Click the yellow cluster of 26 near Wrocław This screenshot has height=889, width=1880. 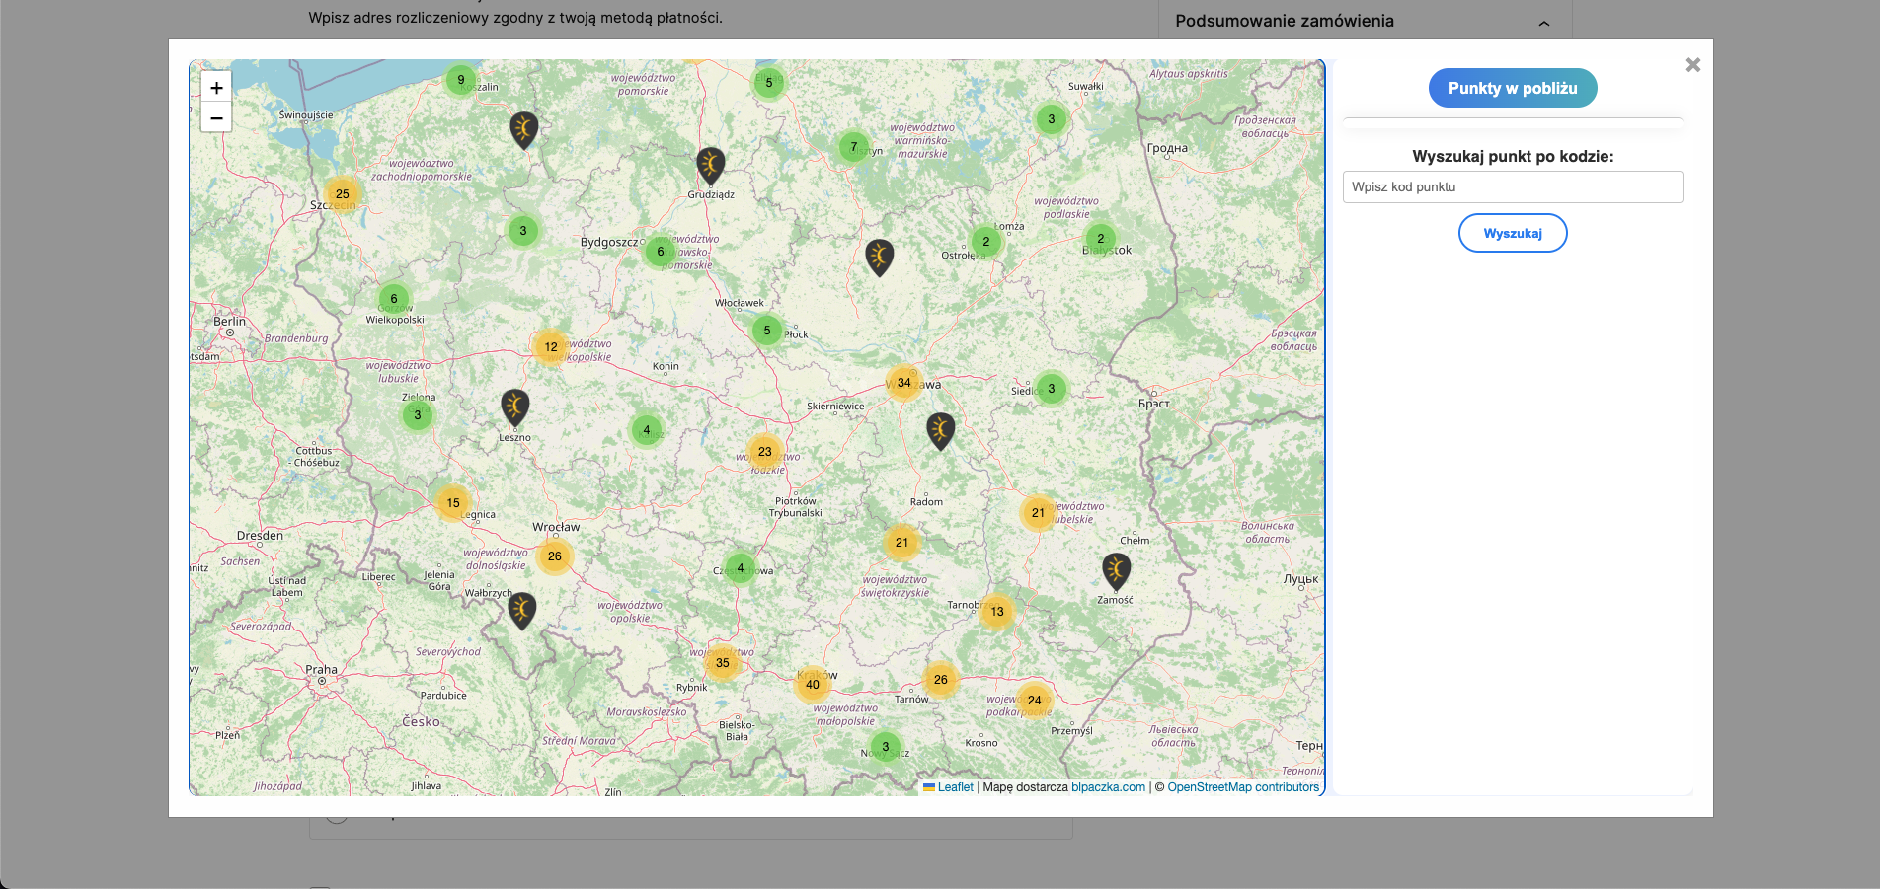[554, 556]
